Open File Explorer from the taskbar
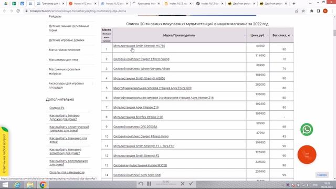The image size is (336, 189). pos(30,185)
